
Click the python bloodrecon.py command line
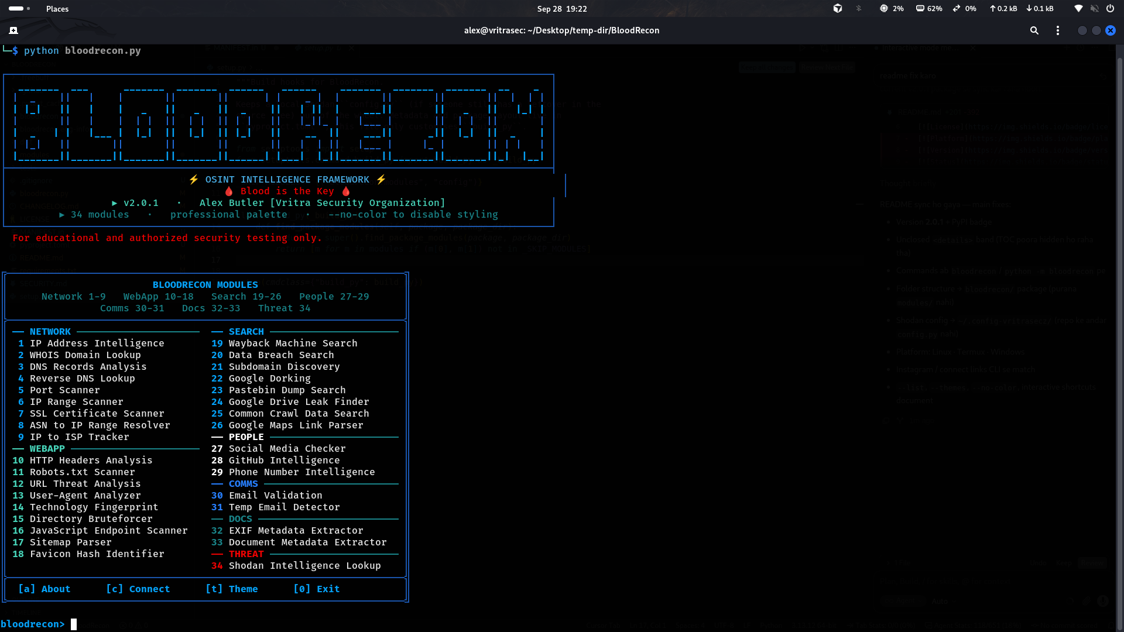[83, 51]
